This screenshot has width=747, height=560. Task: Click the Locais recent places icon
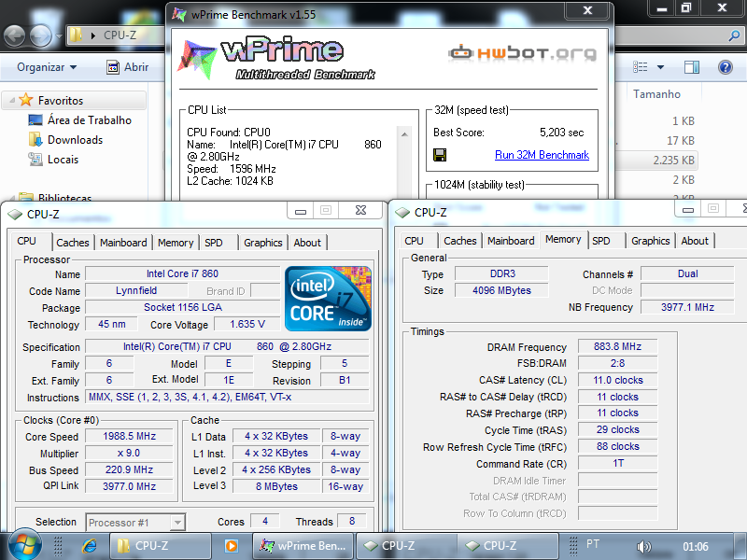coord(35,159)
